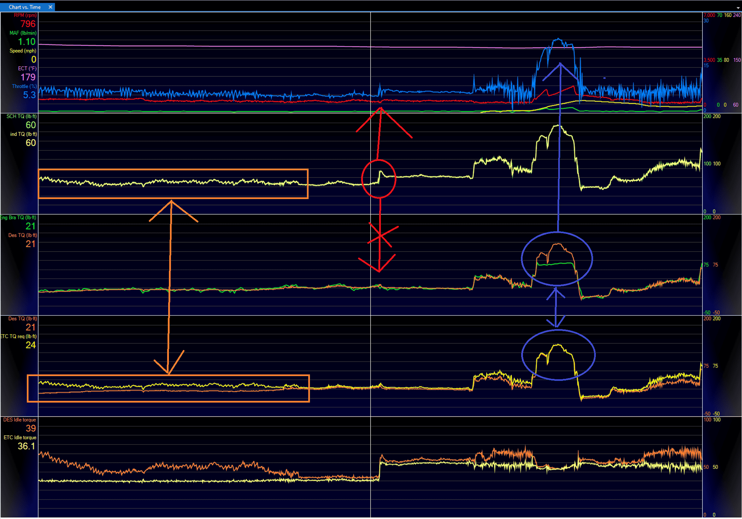Click the RPM value 796
Viewport: 742px width, 519px height.
tap(28, 24)
